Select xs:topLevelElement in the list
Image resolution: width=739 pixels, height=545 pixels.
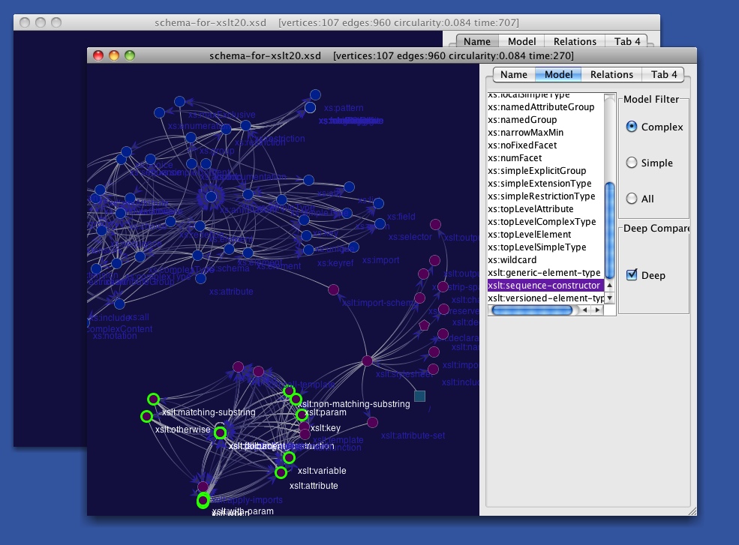click(x=545, y=234)
